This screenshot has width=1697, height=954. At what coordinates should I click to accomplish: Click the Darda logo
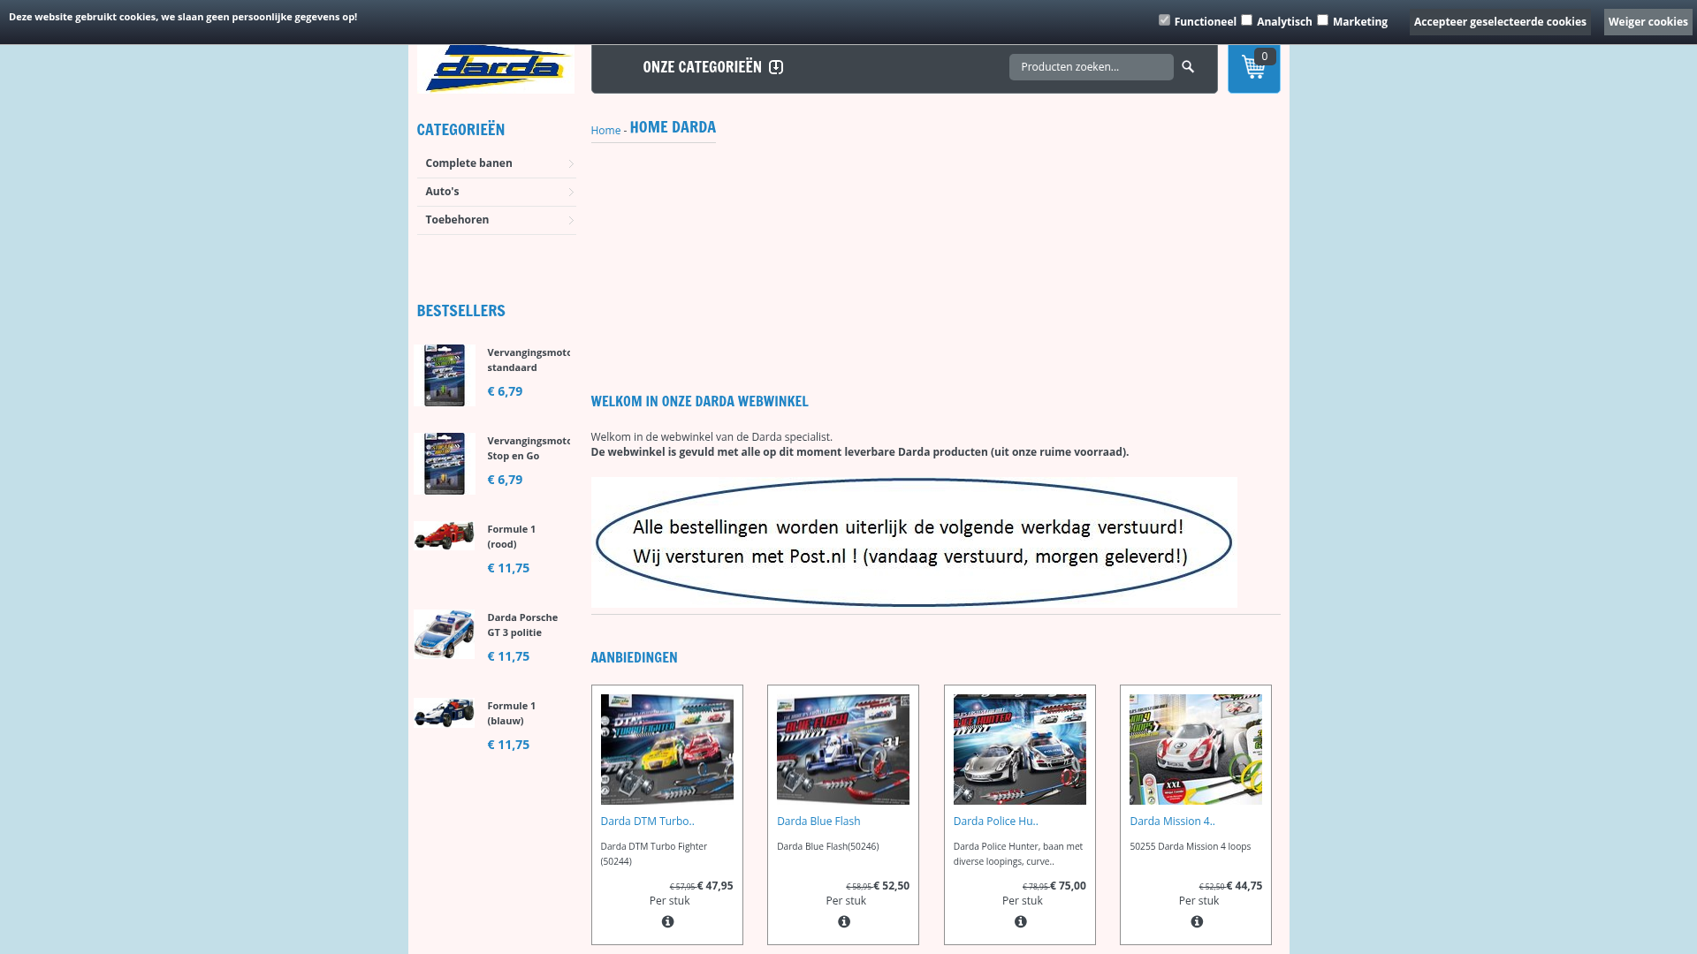(495, 68)
